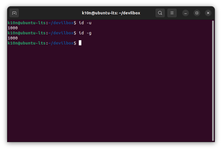Click k10n@ubuntu-lts in the first prompt line
222x150 pixels.
coord(27,23)
